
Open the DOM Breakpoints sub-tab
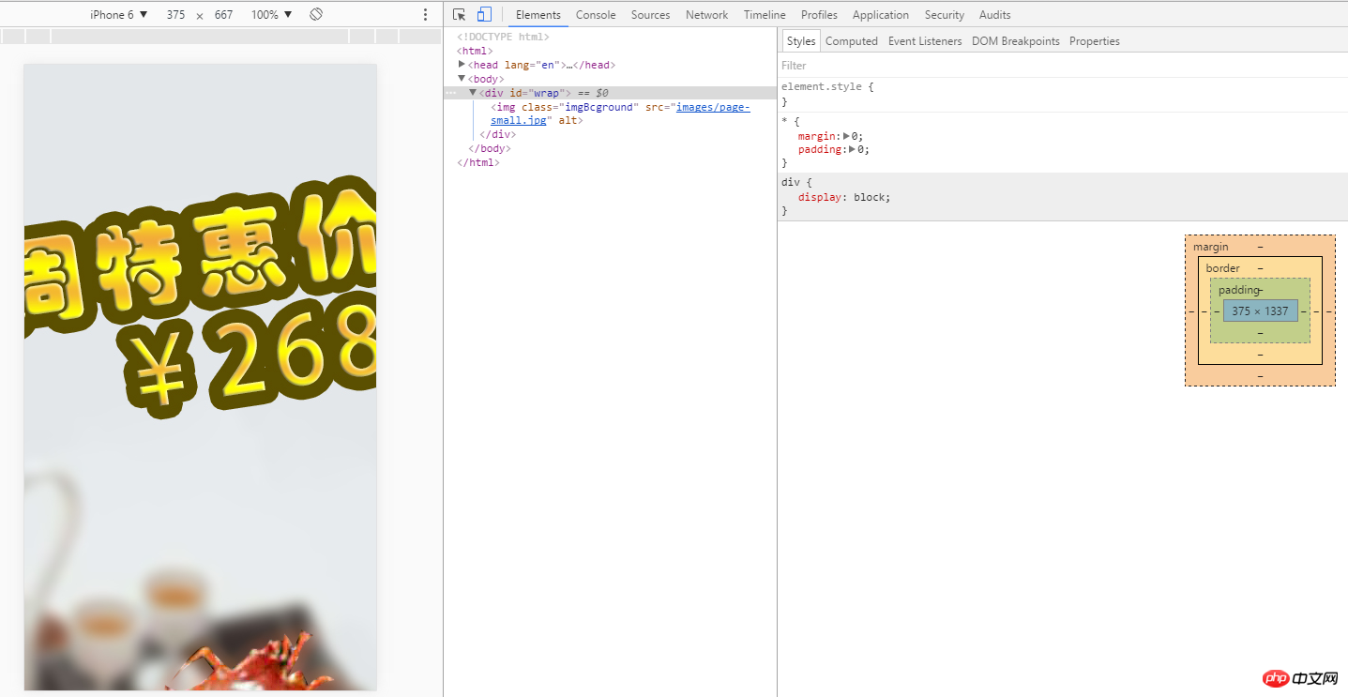[1016, 40]
